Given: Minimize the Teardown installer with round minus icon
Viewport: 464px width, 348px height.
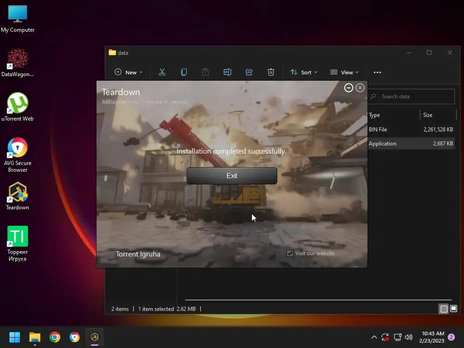Looking at the screenshot, I should [348, 88].
